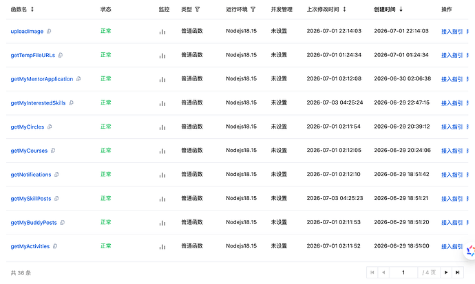Go to the previous page
Image resolution: width=475 pixels, height=284 pixels.
pos(383,272)
